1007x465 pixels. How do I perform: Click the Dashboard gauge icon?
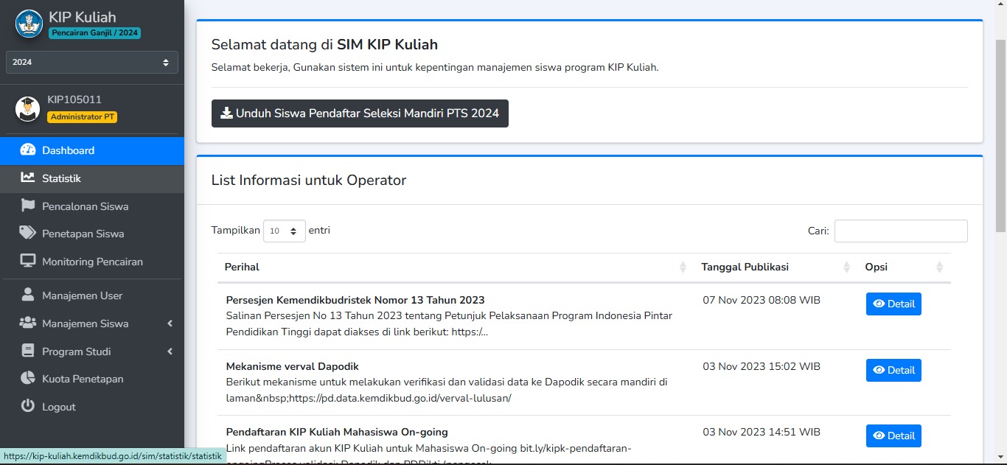[28, 150]
